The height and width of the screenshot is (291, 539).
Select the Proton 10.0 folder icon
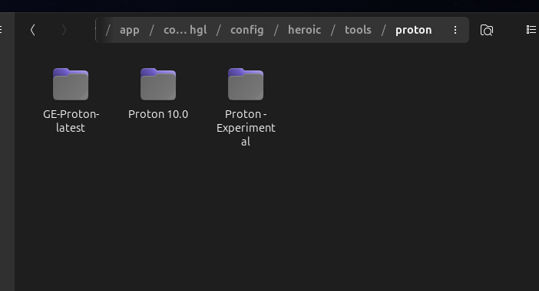(x=158, y=84)
